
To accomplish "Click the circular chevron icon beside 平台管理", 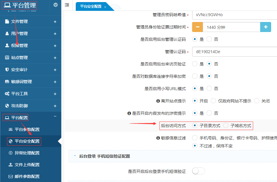I will 56,5.
